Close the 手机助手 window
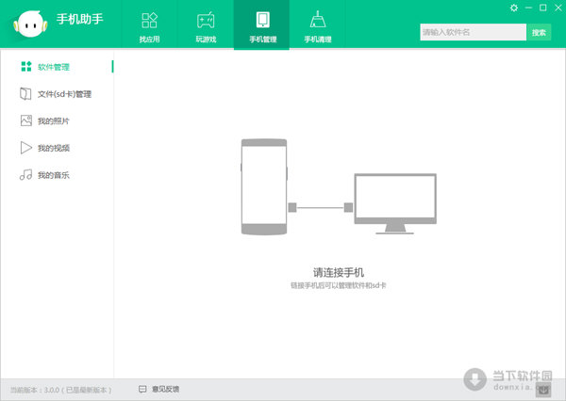566x401 pixels. [x=558, y=8]
